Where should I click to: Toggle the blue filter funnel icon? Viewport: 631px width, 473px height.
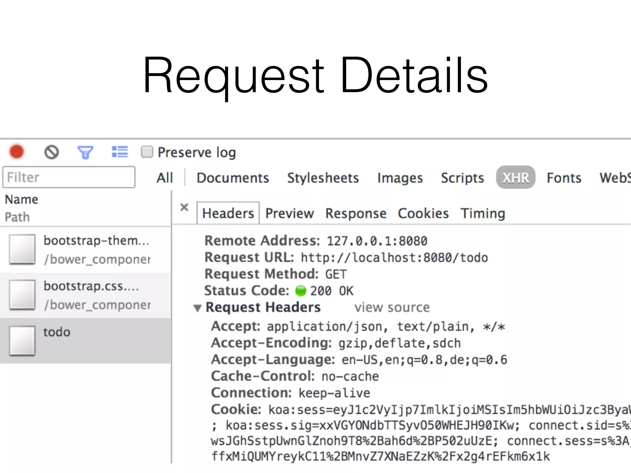(85, 152)
